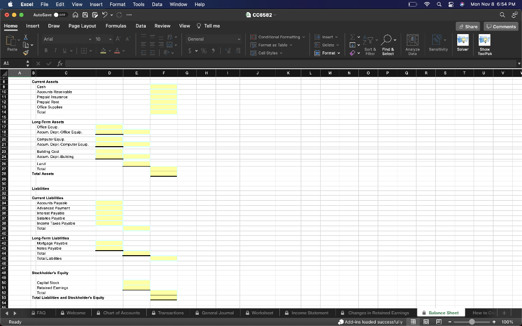Open the Solver add-in icon
Screen dimensions: 522x326
463,40
